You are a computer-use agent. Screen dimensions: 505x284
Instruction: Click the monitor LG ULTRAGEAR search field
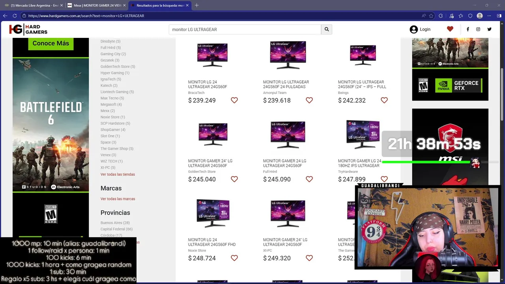pyautogui.click(x=245, y=30)
